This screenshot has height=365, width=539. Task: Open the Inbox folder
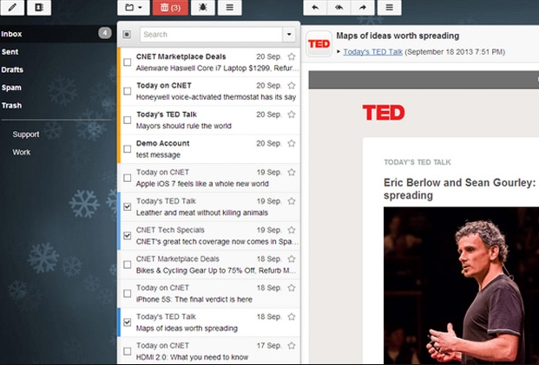(56, 34)
